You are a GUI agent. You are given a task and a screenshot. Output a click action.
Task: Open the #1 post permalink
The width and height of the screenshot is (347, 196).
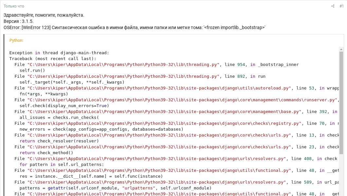(341, 6)
